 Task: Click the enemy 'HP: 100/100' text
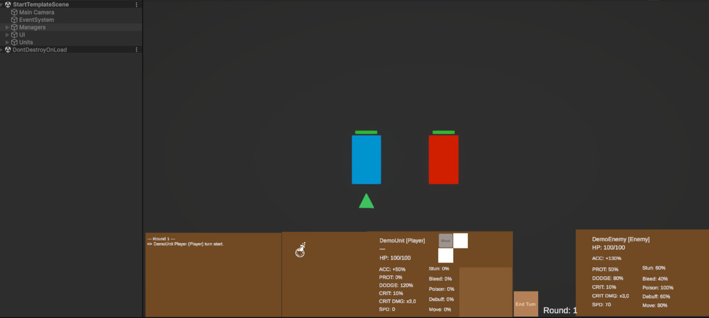tap(609, 247)
